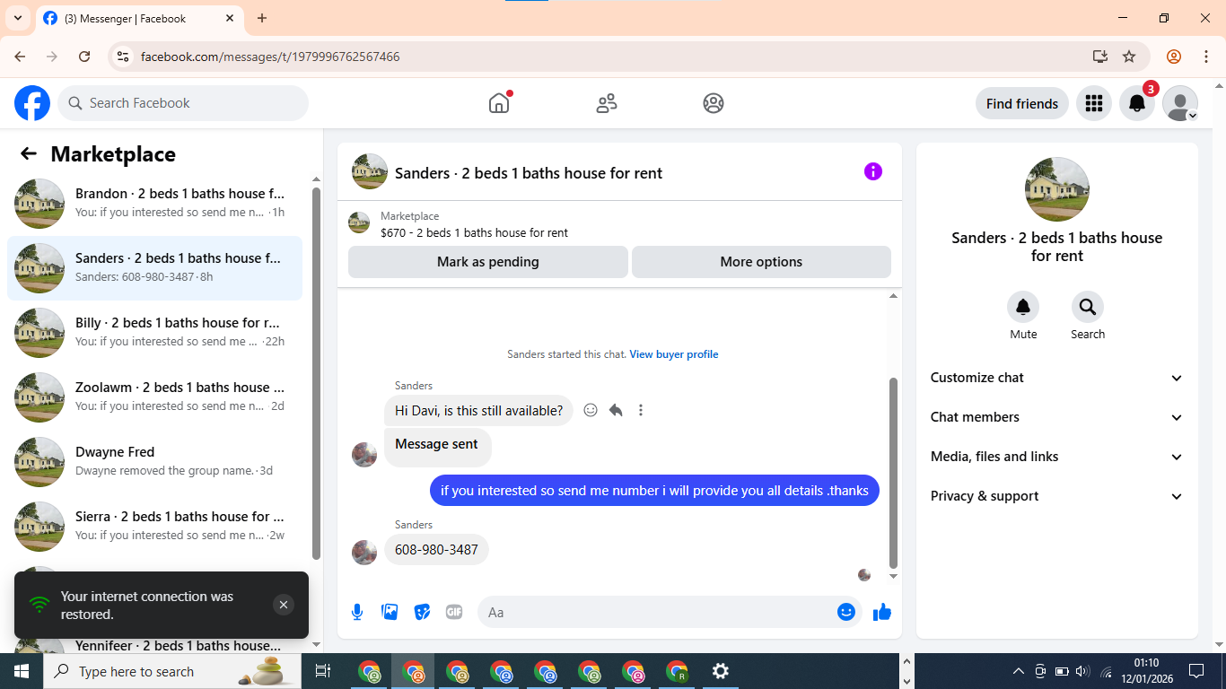Image resolution: width=1226 pixels, height=689 pixels.
Task: Search in conversation magnifier icon
Action: point(1088,307)
